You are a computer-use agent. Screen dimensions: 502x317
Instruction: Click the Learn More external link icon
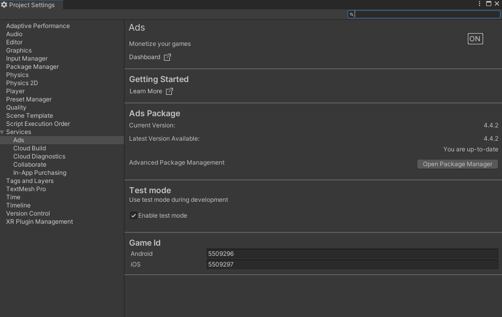click(169, 92)
